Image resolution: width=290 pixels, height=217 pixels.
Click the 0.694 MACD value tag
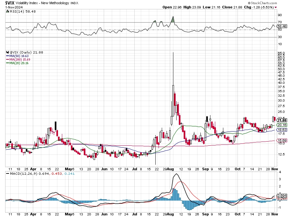coord(282,195)
